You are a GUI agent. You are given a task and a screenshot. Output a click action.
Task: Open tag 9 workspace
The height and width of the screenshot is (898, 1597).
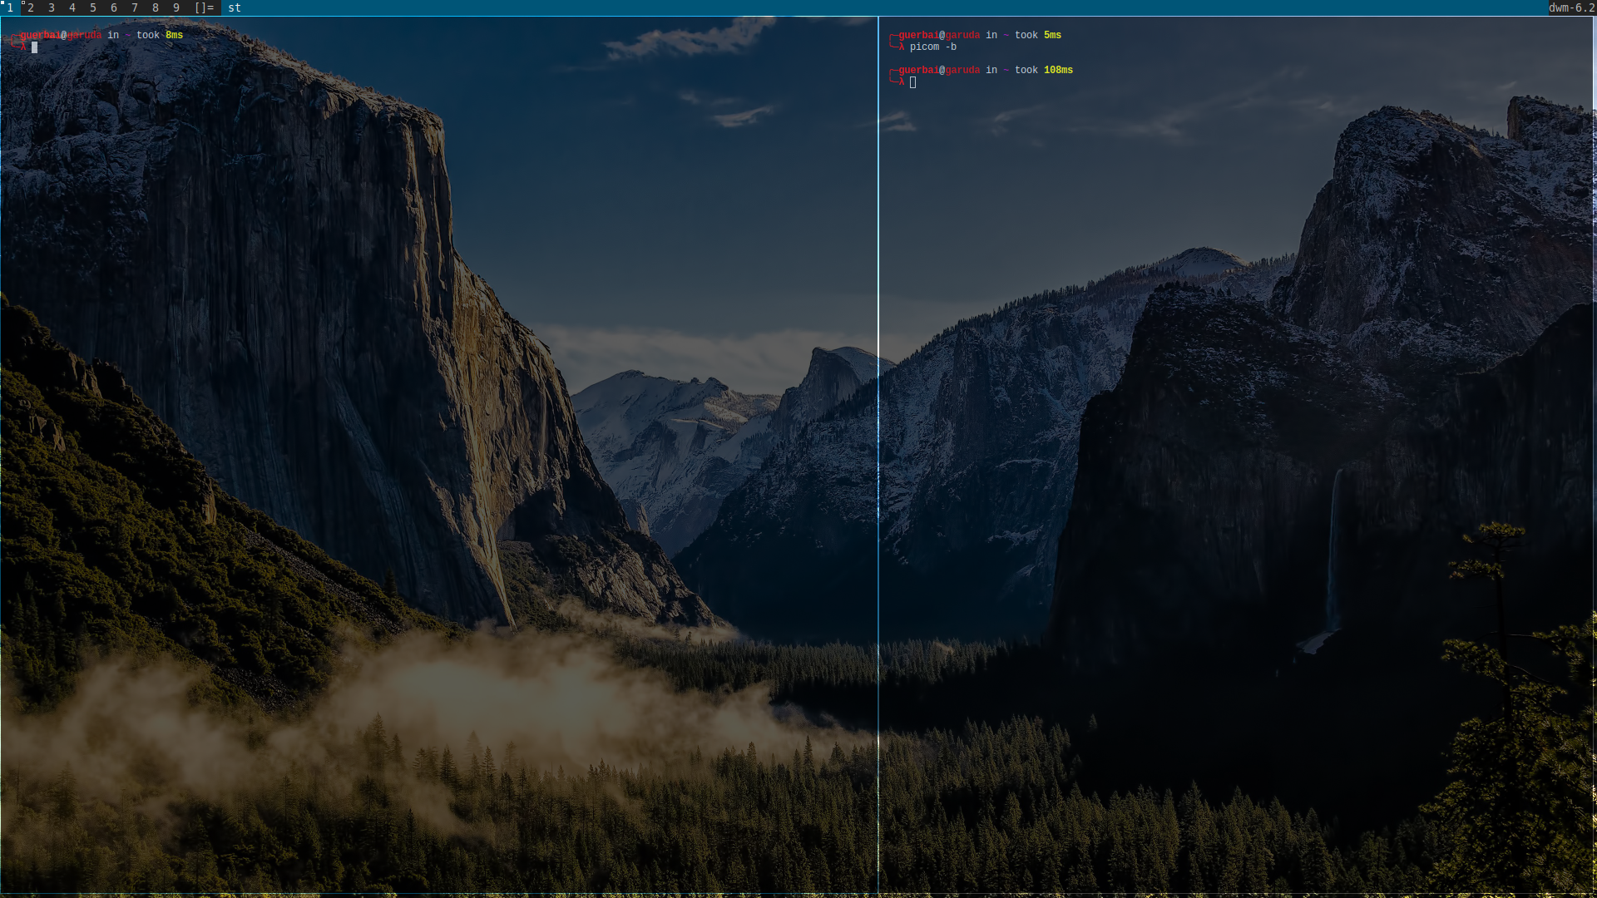point(176,7)
